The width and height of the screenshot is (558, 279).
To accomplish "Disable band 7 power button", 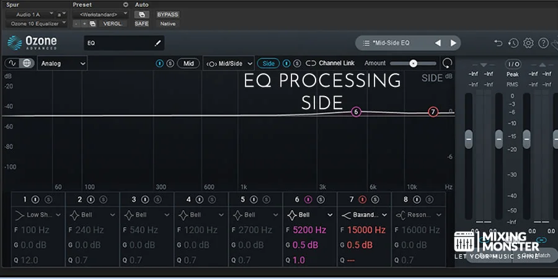I will pyautogui.click(x=363, y=200).
